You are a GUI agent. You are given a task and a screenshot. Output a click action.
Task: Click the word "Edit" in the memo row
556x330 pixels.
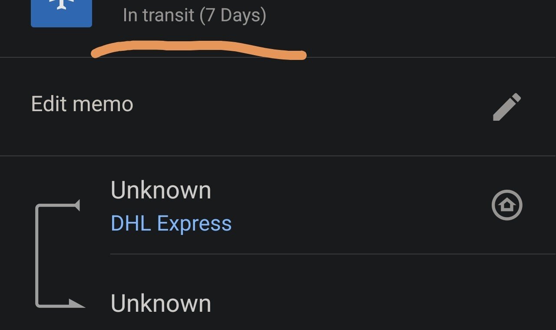(49, 104)
